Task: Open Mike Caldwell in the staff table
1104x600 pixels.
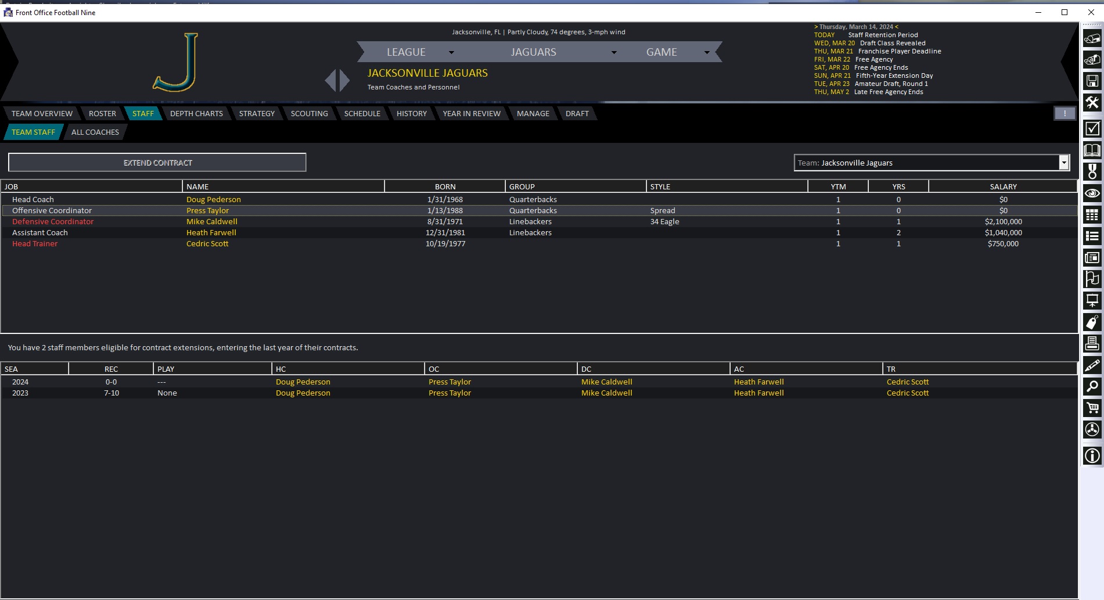Action: [211, 221]
